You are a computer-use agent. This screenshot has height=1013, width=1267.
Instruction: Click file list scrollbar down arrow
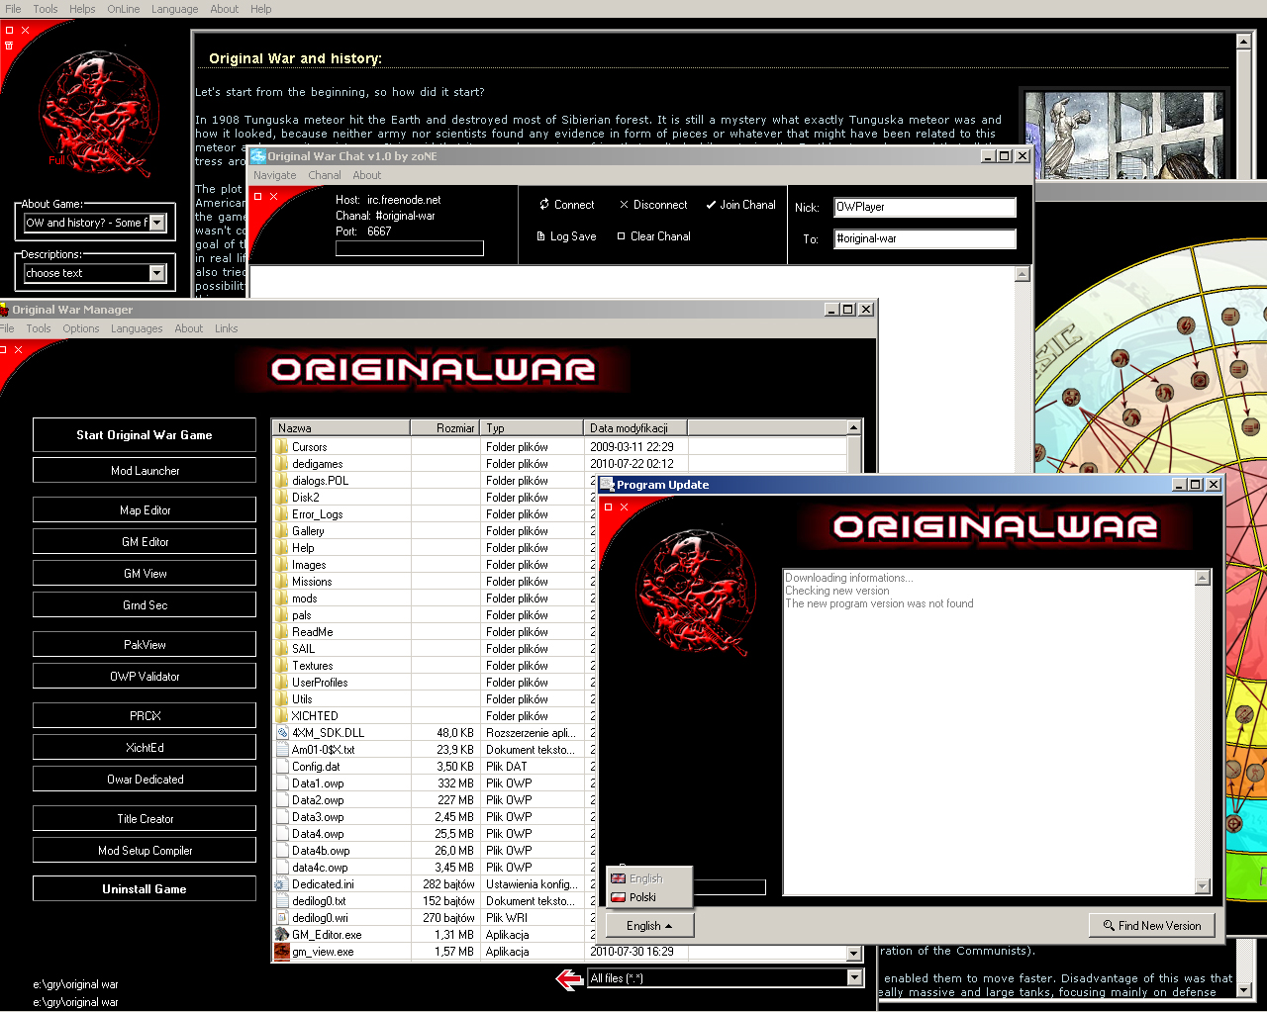(854, 953)
